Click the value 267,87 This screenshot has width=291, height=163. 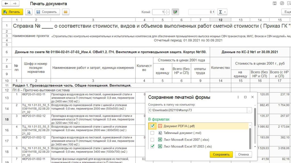click(285, 116)
